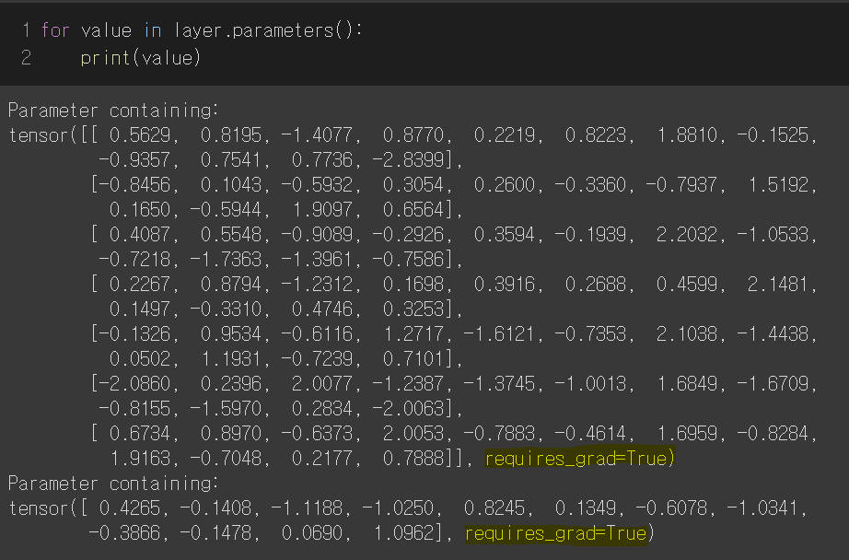Click the second 'Parameter containing:' output line
The height and width of the screenshot is (560, 849).
tap(113, 484)
